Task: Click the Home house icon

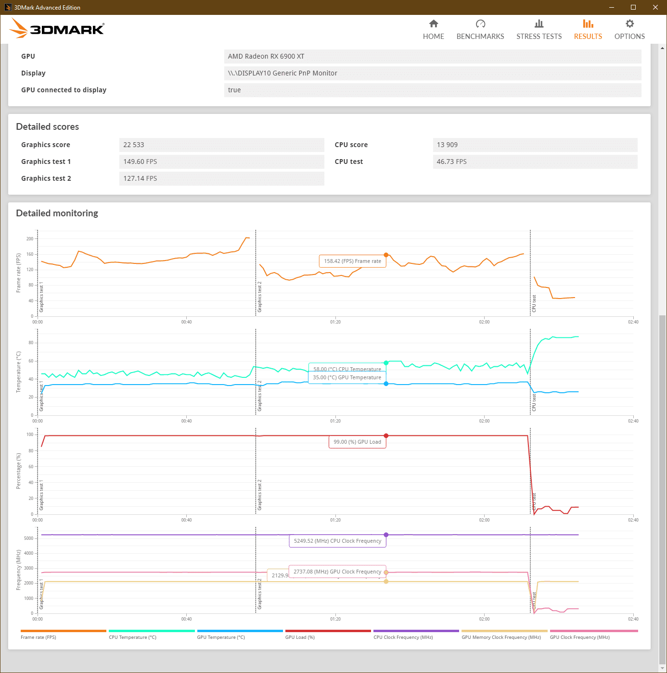Action: [434, 24]
